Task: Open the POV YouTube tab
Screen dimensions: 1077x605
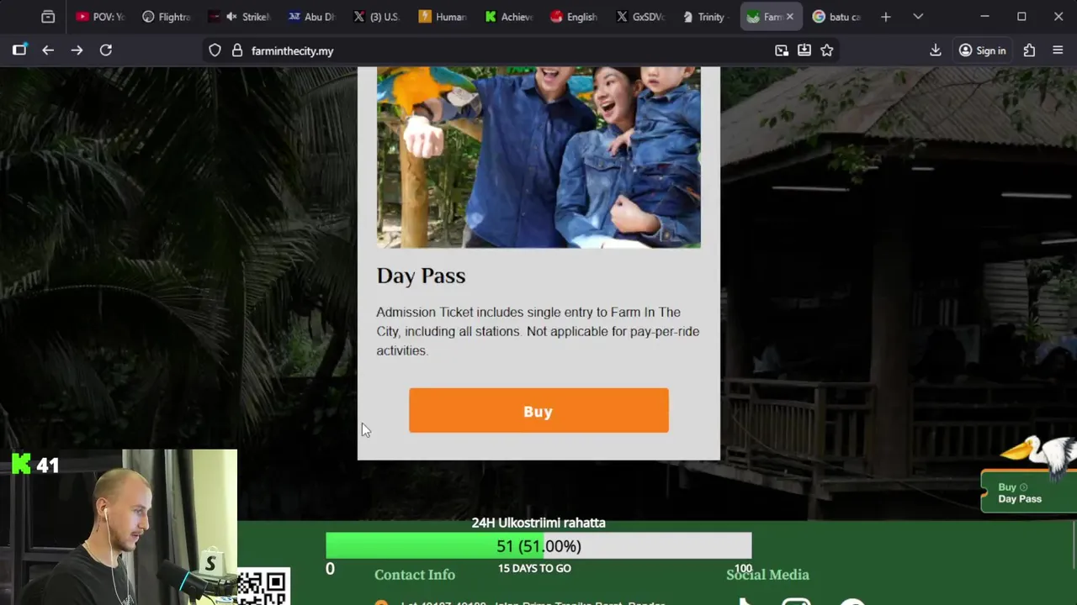Action: point(99,17)
